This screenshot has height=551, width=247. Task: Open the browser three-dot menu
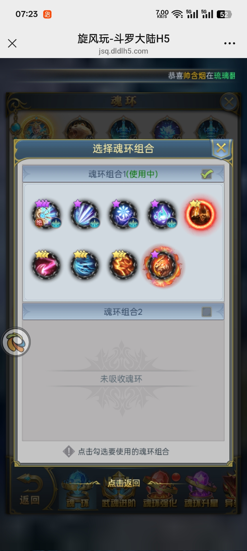pos(230,43)
